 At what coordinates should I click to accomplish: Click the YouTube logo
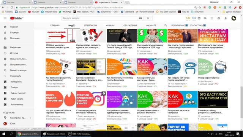16,18
